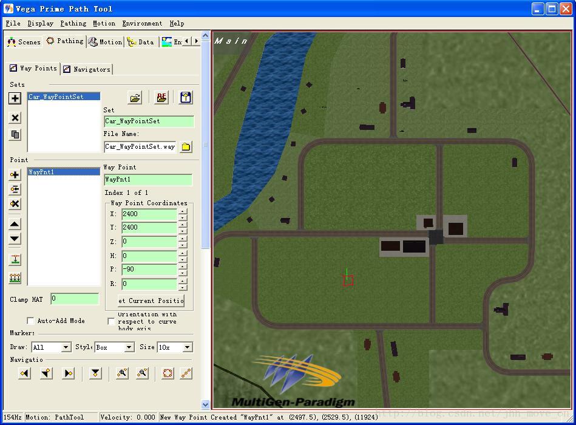
Task: Click the Clamp HAT input field
Action: point(75,299)
